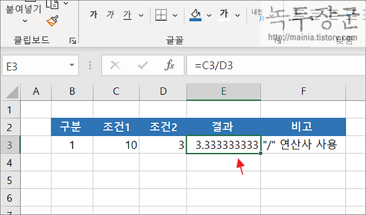Viewport: 366px width, 215px height.
Task: Open the fill color dropdown arrow
Action: click(x=209, y=15)
